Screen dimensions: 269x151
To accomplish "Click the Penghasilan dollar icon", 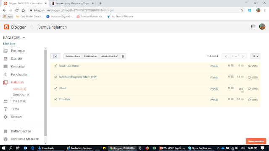I will 5,75.
